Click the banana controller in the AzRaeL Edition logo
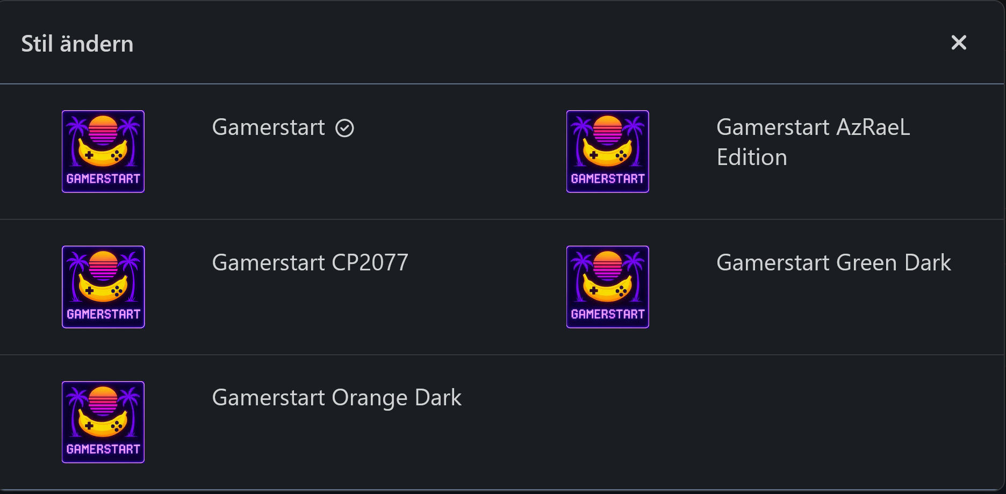 pyautogui.click(x=607, y=154)
